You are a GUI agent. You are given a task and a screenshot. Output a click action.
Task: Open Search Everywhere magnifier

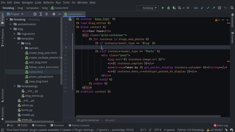(x=232, y=8)
